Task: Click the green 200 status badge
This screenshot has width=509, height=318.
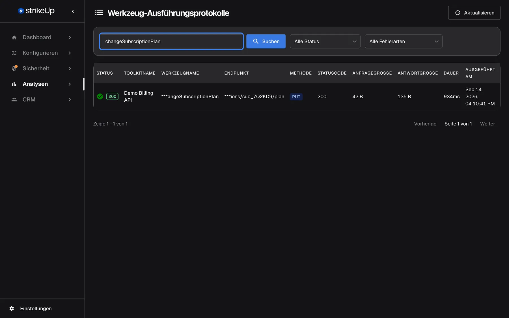Action: click(x=112, y=96)
